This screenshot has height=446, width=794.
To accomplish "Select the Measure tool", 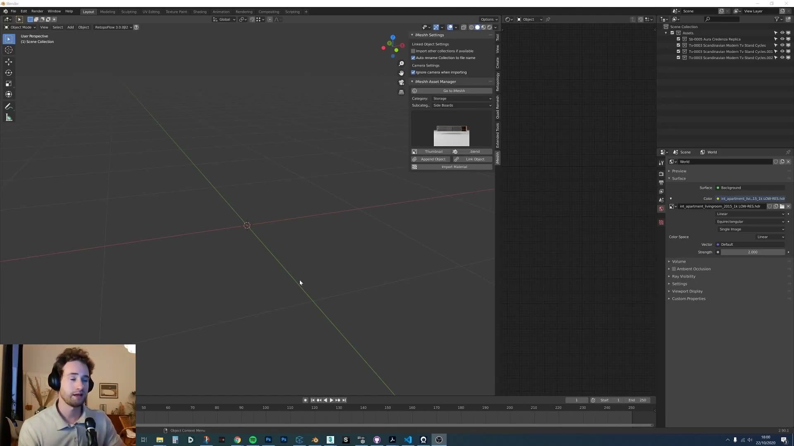I will coord(9,118).
